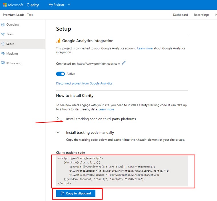
Task: Click the Connected to: label
Action: pos(66,63)
